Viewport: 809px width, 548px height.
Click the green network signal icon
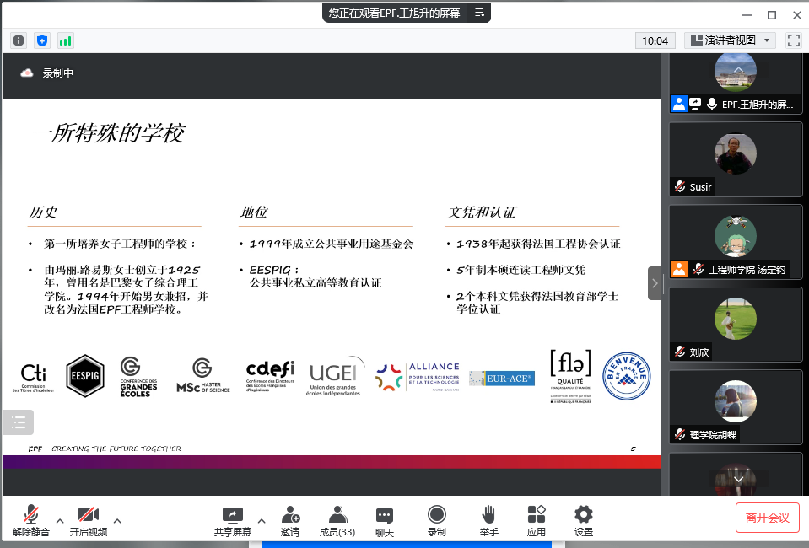pos(65,40)
